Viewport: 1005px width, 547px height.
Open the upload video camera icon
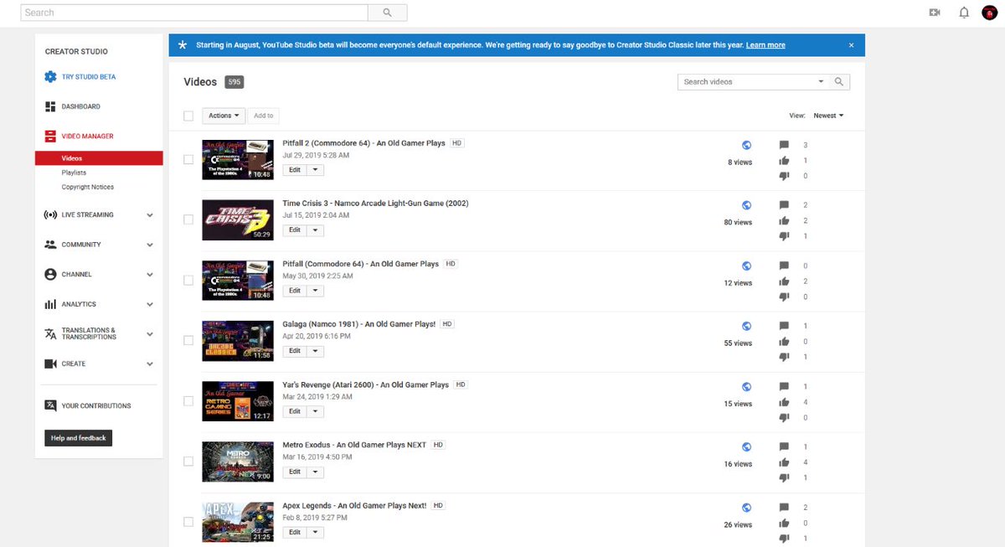click(935, 13)
